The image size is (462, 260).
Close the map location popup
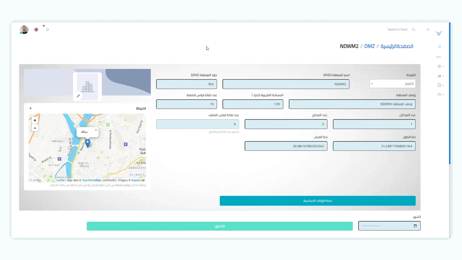96,130
